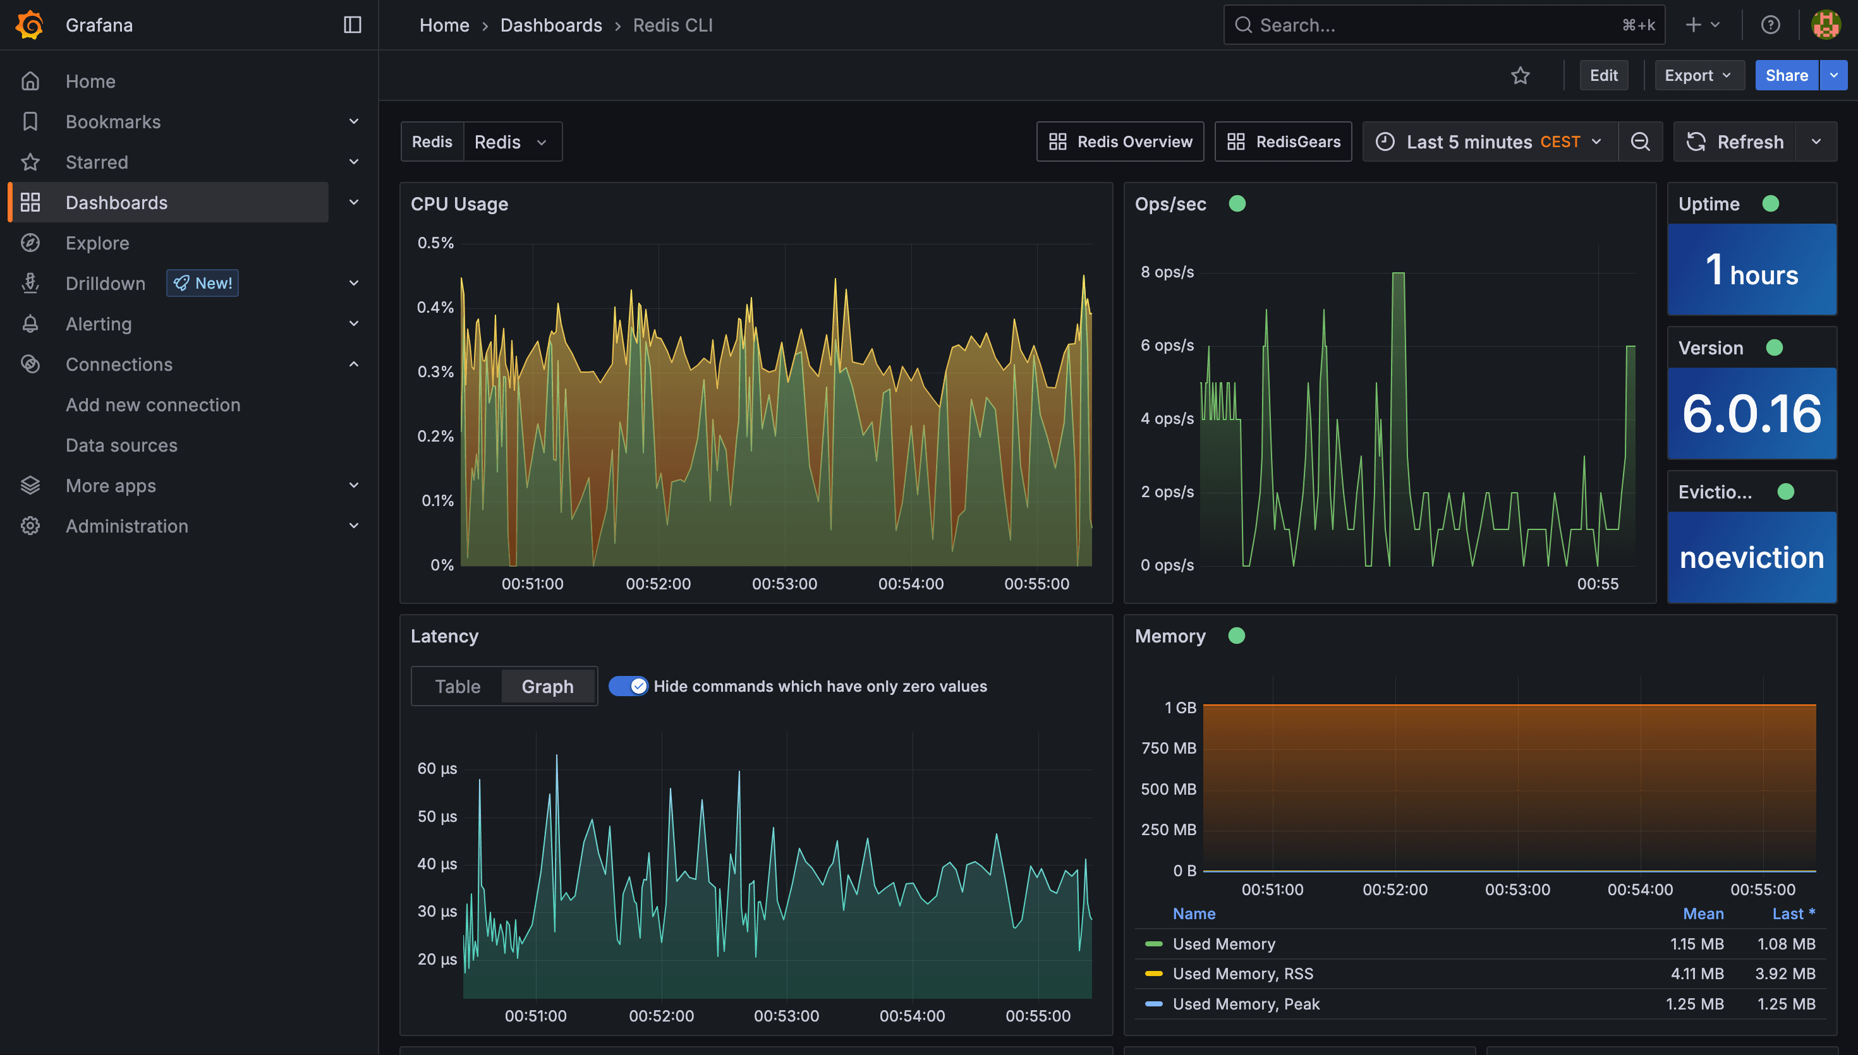Collapse the sidebar with dock menu icon
The height and width of the screenshot is (1055, 1858).
pyautogui.click(x=352, y=25)
